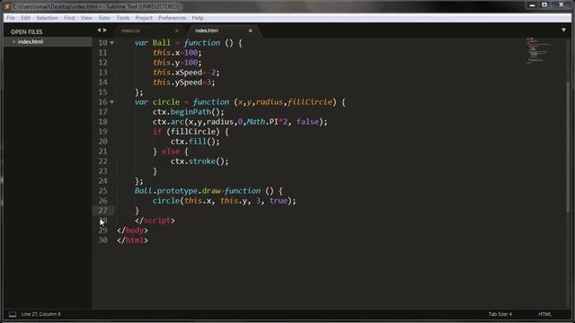Screen dimensions: 575x323
Task: Open the Find menu
Action: coord(69,18)
